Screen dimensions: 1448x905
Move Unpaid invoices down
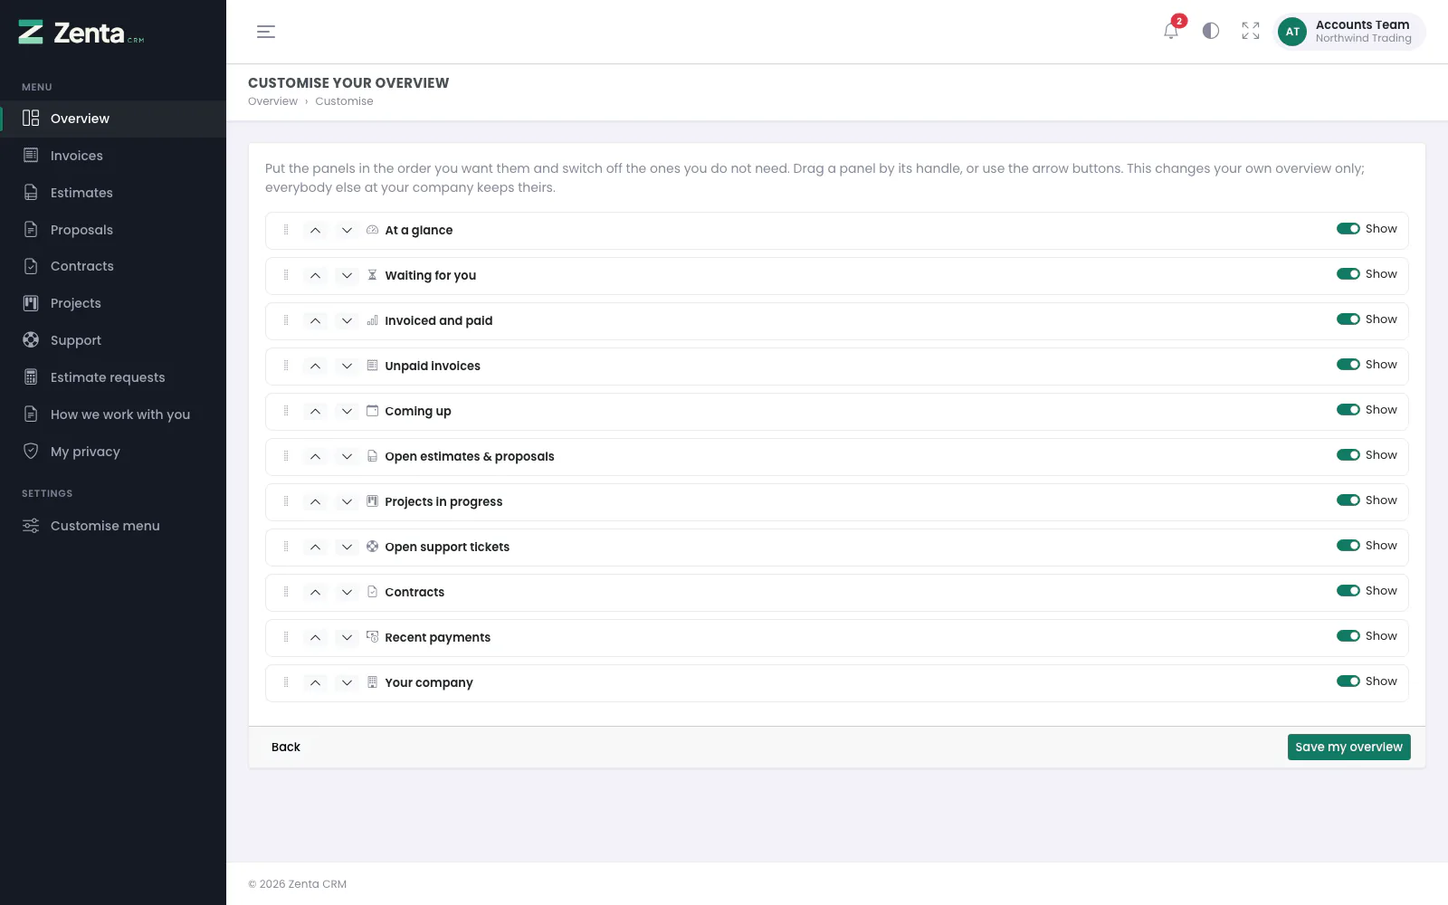pos(347,366)
